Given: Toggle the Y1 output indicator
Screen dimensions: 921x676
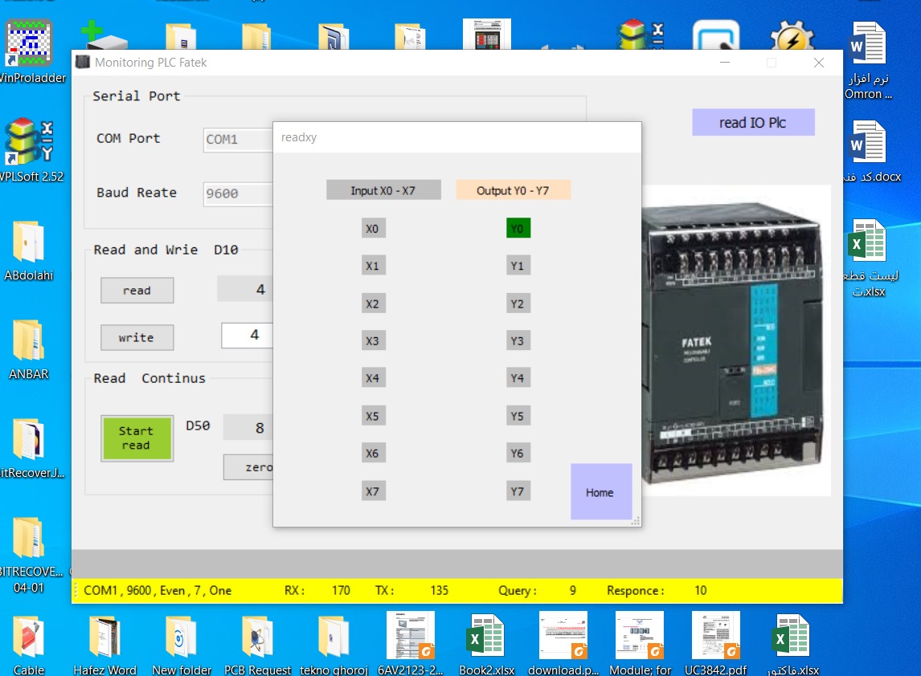Looking at the screenshot, I should point(518,265).
